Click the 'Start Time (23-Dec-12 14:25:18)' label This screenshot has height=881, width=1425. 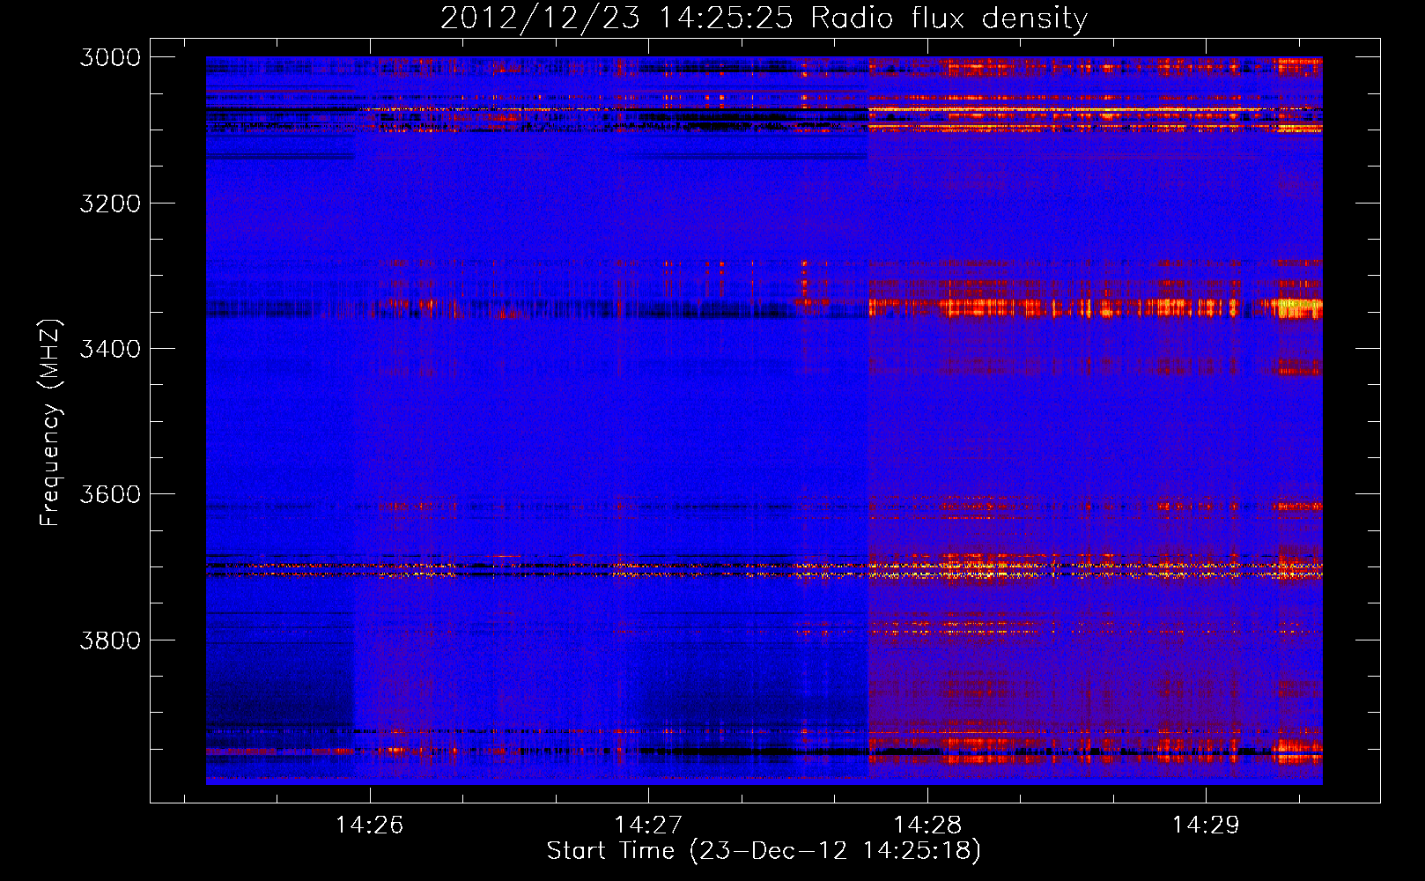[x=764, y=851]
